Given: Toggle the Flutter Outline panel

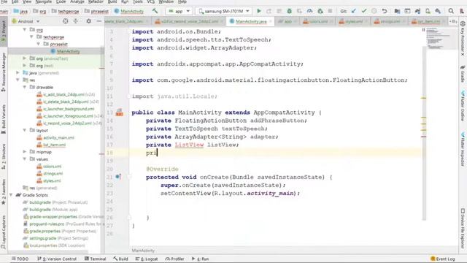Looking at the screenshot, I should point(463,105).
